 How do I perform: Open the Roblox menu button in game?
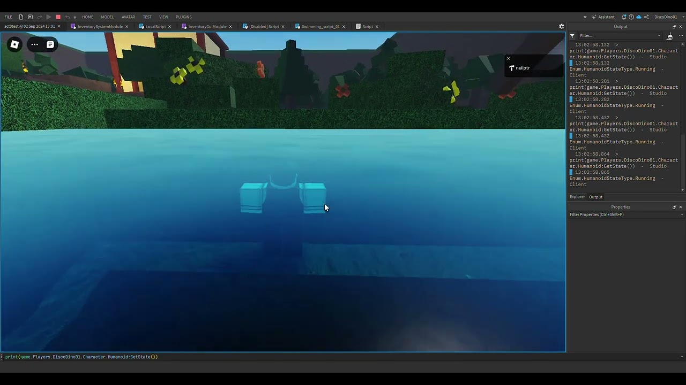coord(14,44)
